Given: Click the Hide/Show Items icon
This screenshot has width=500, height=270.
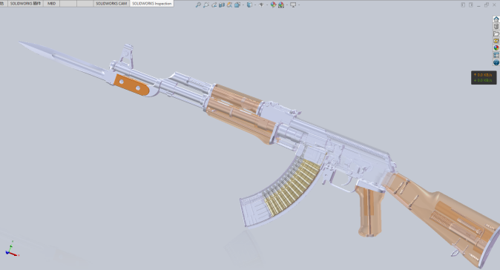Looking at the screenshot, I should click(x=261, y=4).
